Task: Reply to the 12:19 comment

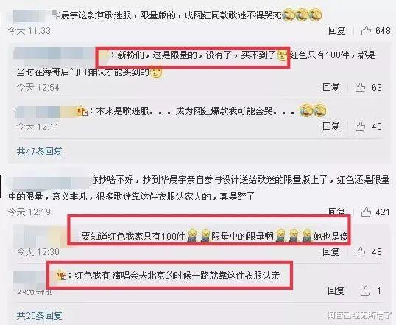Action: pos(337,212)
